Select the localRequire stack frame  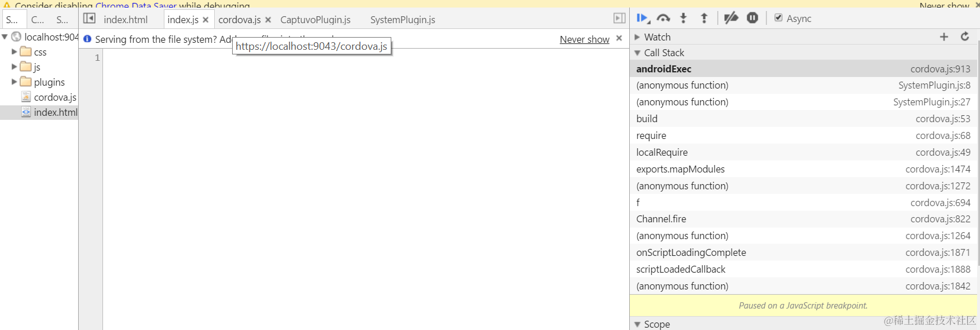803,152
